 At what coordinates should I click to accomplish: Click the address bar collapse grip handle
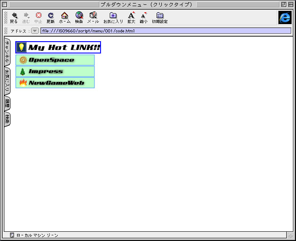pos(6,31)
